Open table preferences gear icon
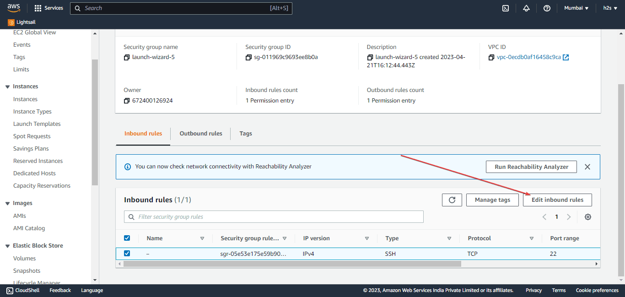Viewport: 625px width, 297px height. click(x=588, y=217)
